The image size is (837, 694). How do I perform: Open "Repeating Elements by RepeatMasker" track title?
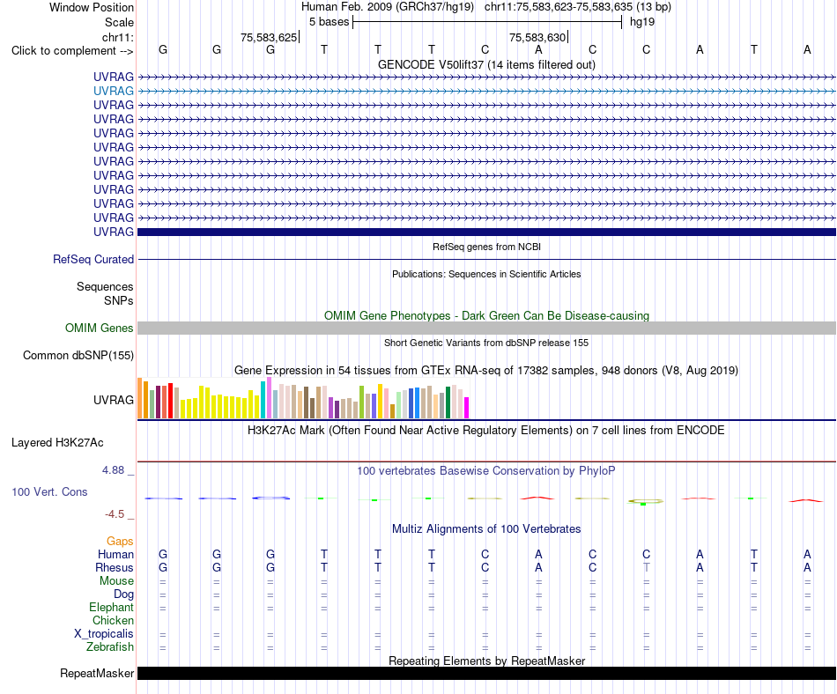[x=486, y=661]
